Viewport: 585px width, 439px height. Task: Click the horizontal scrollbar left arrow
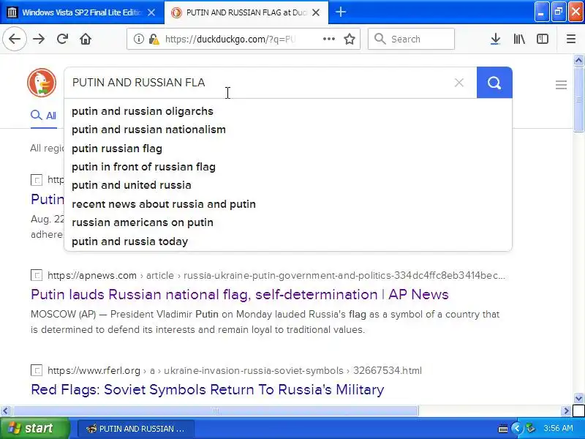(x=5, y=411)
